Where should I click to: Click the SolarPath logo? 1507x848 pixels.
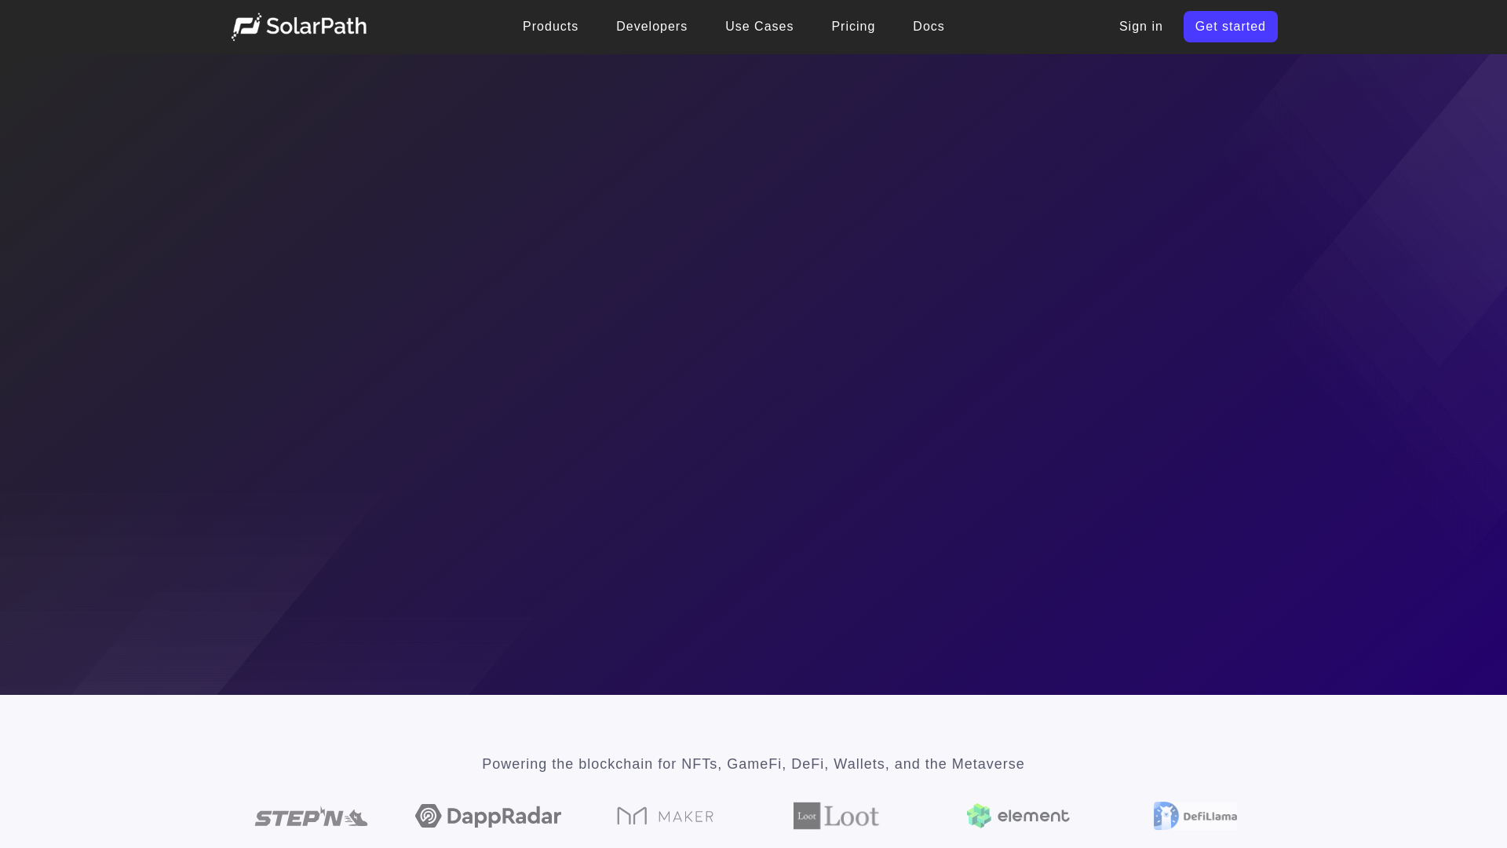[298, 27]
